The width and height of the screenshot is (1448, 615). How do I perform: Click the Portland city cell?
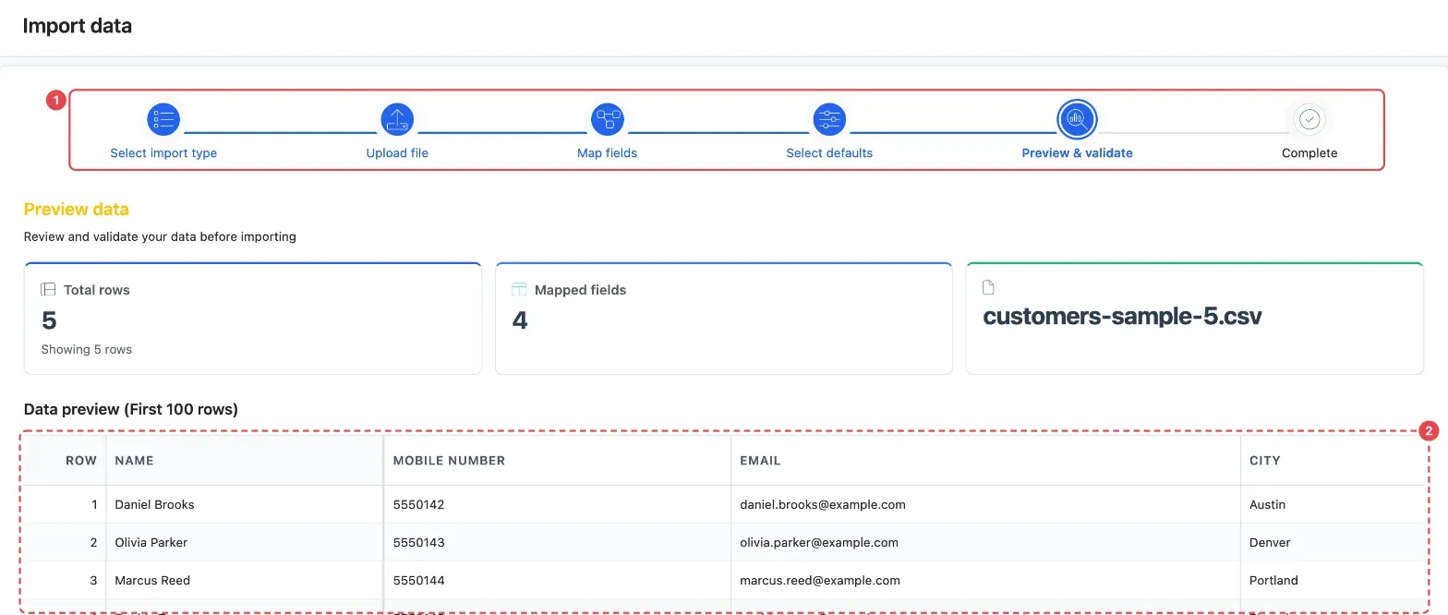[x=1333, y=580]
